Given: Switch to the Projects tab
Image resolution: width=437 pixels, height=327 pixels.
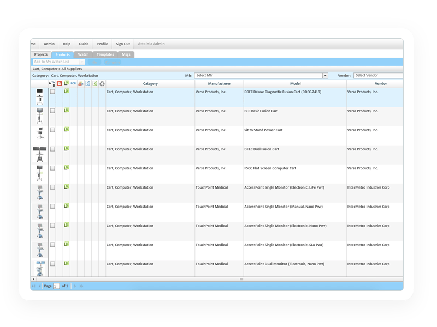Looking at the screenshot, I should coord(40,55).
